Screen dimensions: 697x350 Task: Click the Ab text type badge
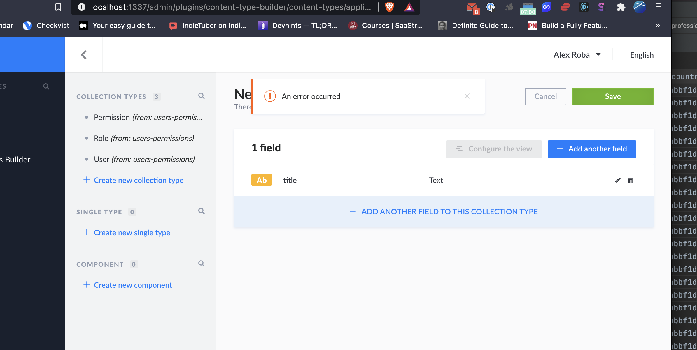(x=262, y=180)
